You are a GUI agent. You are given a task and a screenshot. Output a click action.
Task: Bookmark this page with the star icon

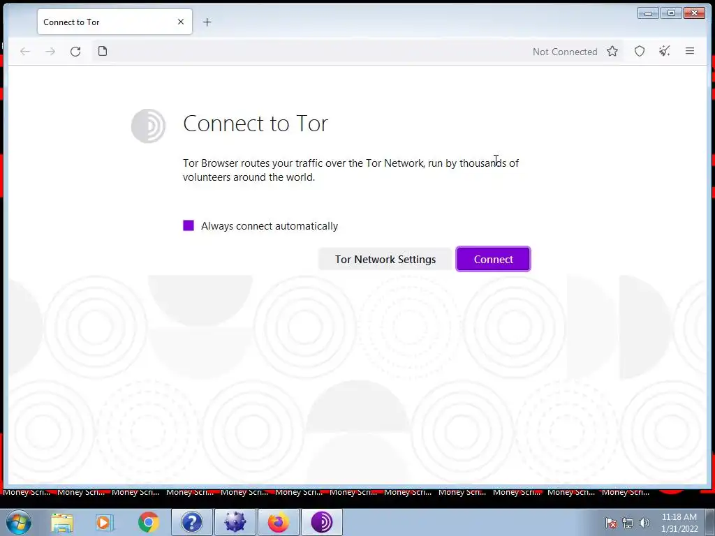click(612, 52)
